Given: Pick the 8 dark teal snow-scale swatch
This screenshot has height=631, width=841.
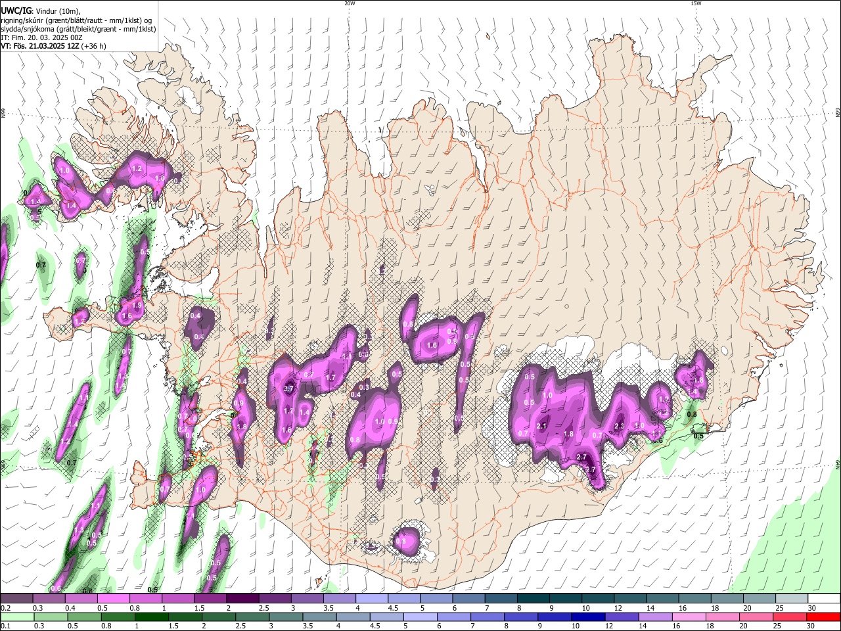Looking at the screenshot, I should (533, 599).
